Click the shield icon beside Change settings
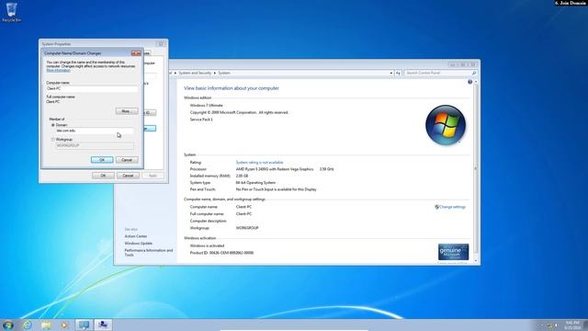Viewport: 588px width, 331px height. [x=436, y=207]
